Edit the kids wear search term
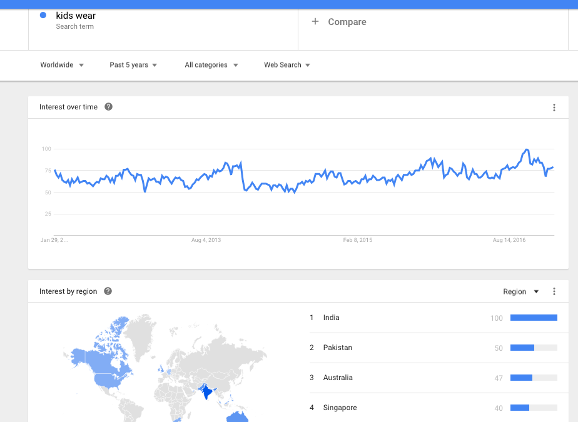The height and width of the screenshot is (422, 578). pos(76,16)
